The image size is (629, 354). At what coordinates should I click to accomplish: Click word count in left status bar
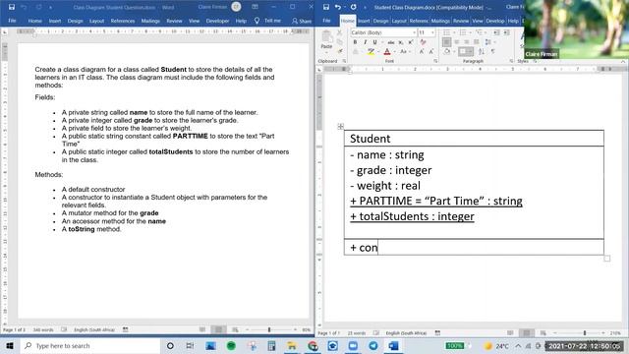43,330
